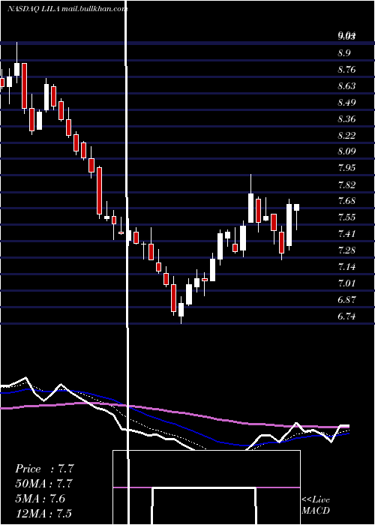Click the 8.22 price axis label

tap(346, 135)
